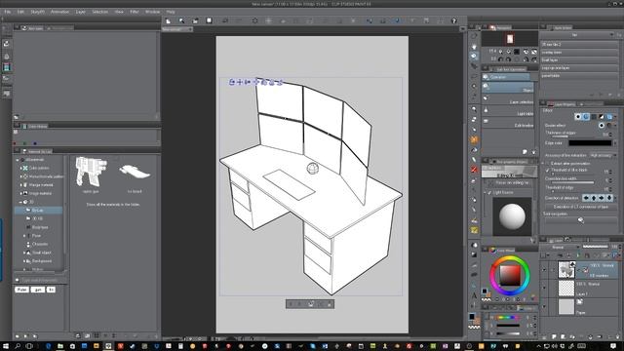Select the Layer selection sub tool
The width and height of the screenshot is (624, 351).
pos(508,99)
